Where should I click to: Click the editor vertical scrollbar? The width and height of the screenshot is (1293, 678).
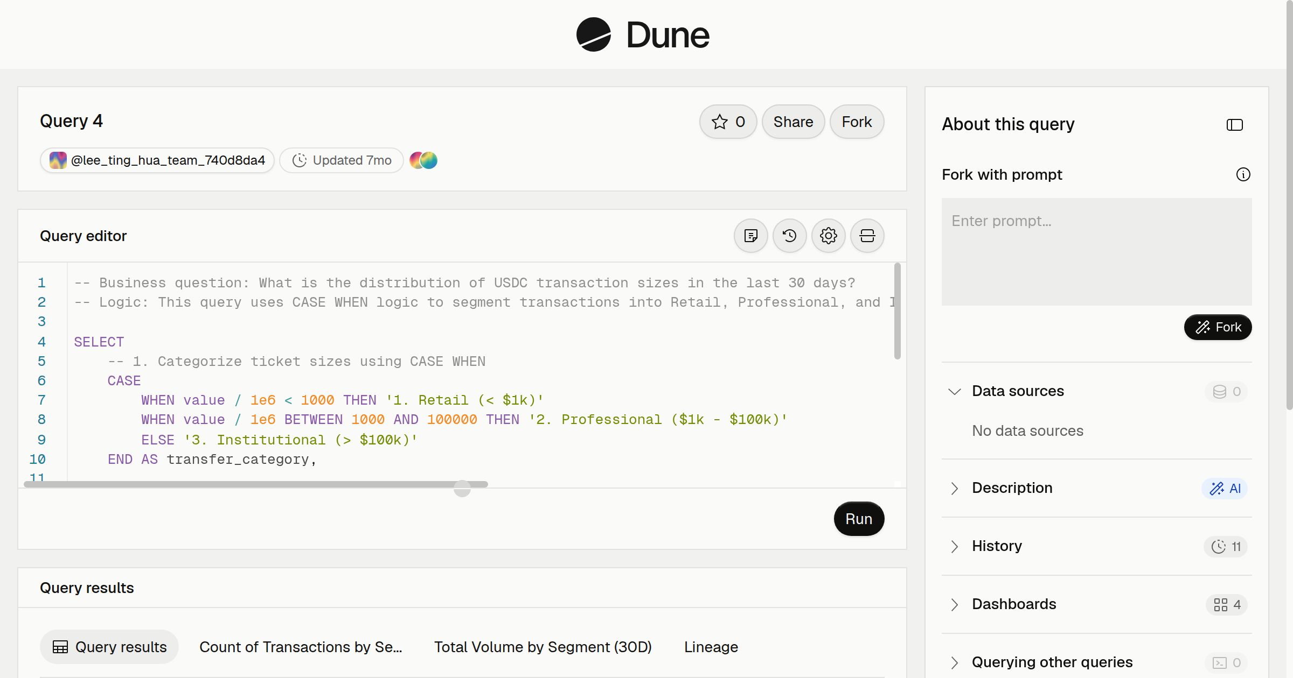pos(897,311)
